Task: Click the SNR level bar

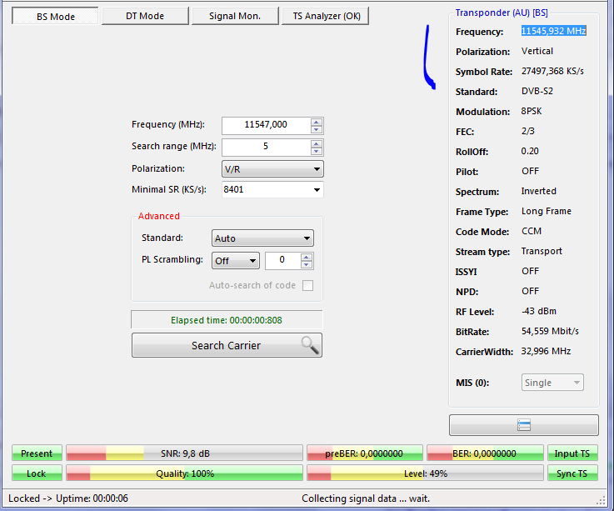Action: (183, 453)
